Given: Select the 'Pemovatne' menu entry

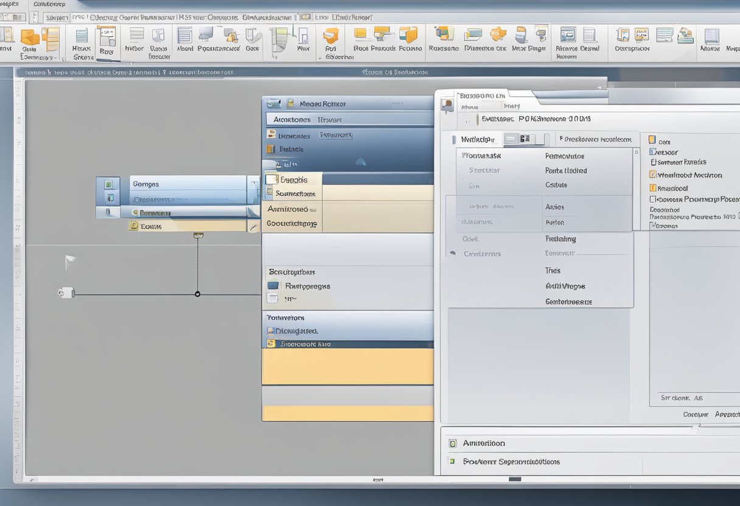Looking at the screenshot, I should tap(565, 156).
